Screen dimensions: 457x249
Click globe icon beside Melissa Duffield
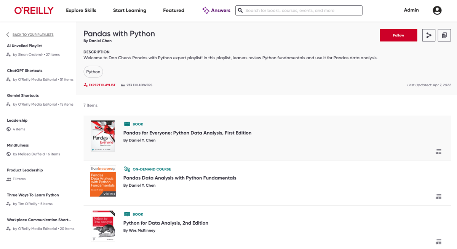click(x=9, y=154)
